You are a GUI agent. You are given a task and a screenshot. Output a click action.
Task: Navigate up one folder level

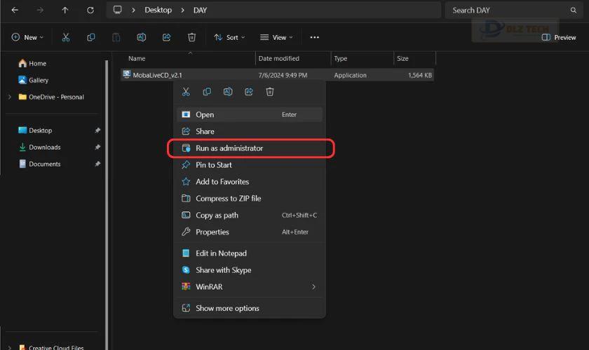coord(65,10)
